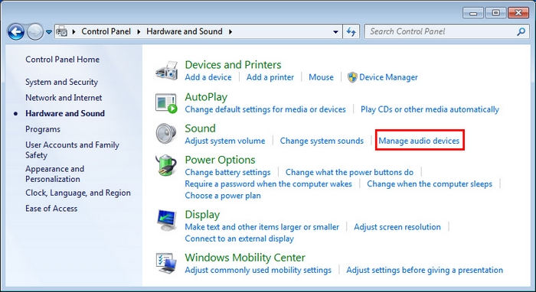This screenshot has height=292, width=536.
Task: Open Windows Mobility Center heading
Action: [245, 258]
